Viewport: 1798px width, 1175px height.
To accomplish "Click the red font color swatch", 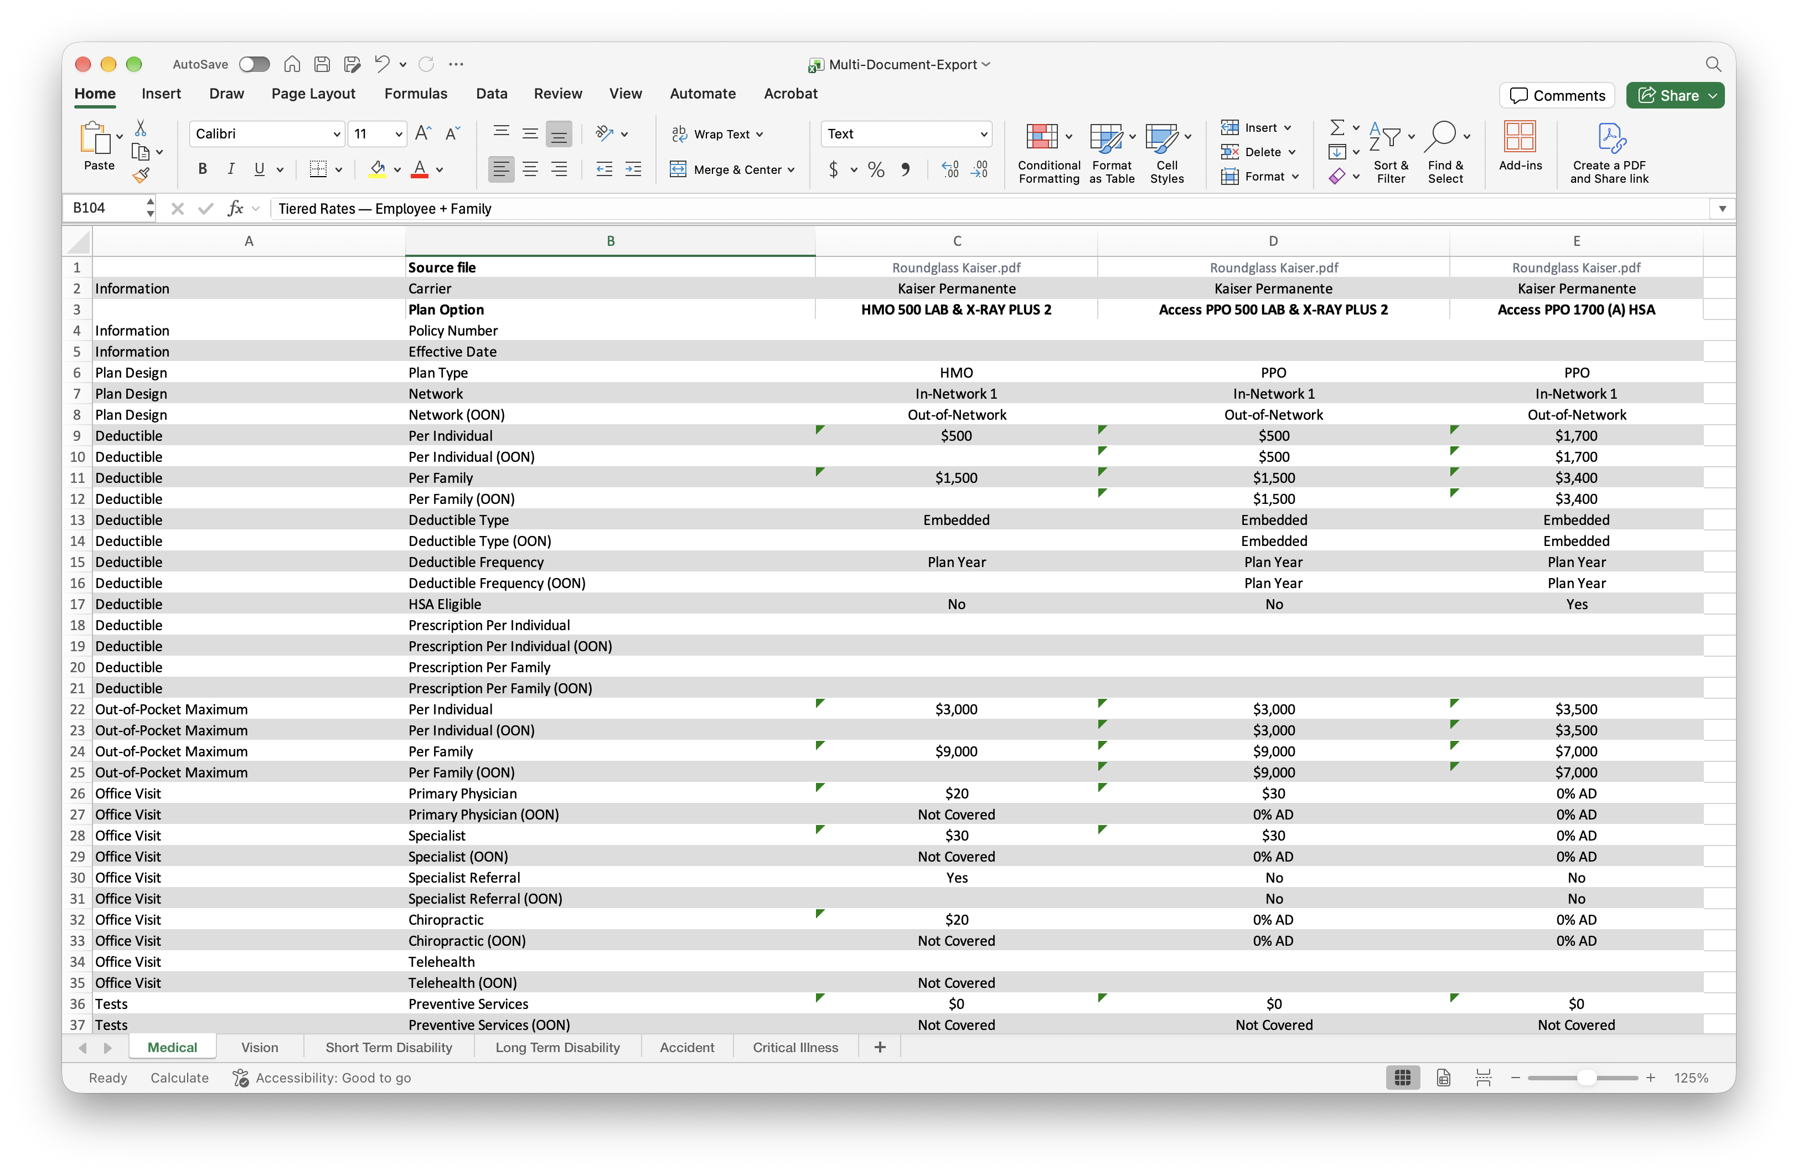I will click(420, 169).
